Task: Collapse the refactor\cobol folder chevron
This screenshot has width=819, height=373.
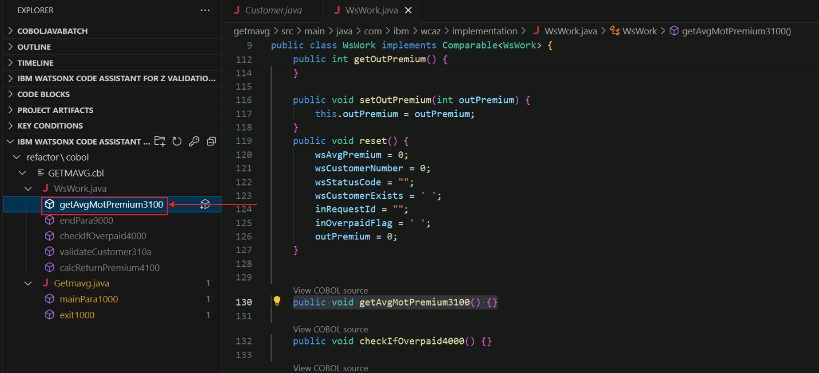Action: [17, 157]
